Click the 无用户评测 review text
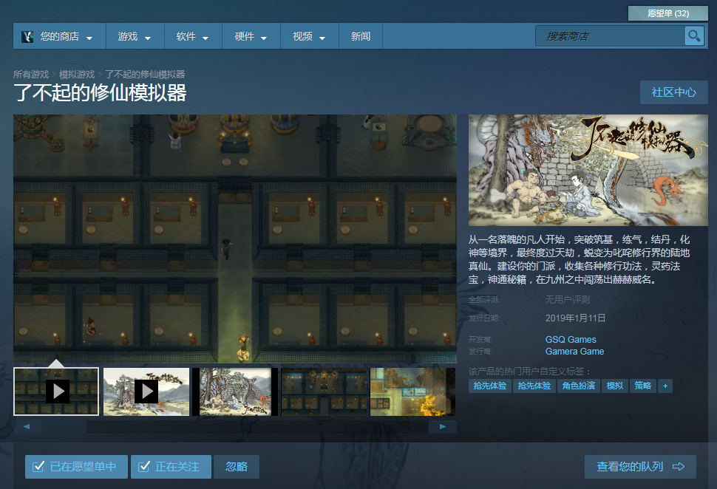Screen dimensions: 717x489 (568, 300)
